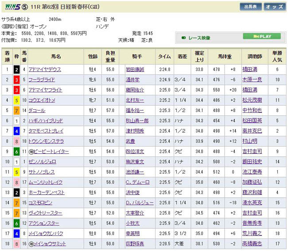Click blinker icon beside メイショウサミット
The height and width of the screenshot is (251, 288).
31,244
